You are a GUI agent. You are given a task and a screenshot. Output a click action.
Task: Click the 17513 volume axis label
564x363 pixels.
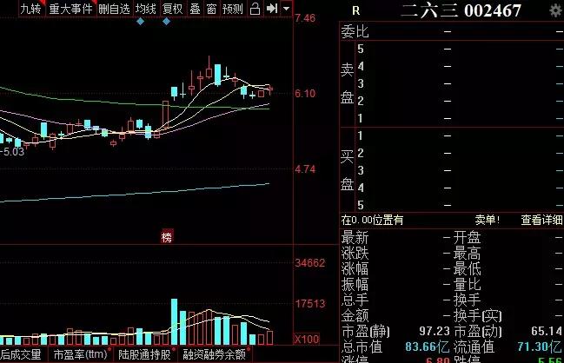(309, 304)
